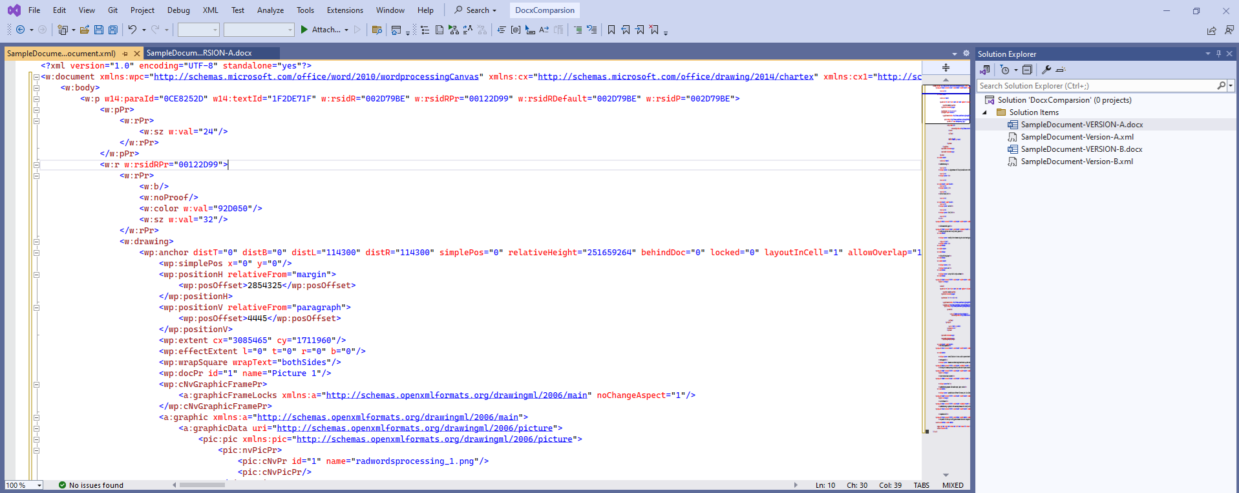Open the Debug menu
The image size is (1239, 493).
(178, 10)
